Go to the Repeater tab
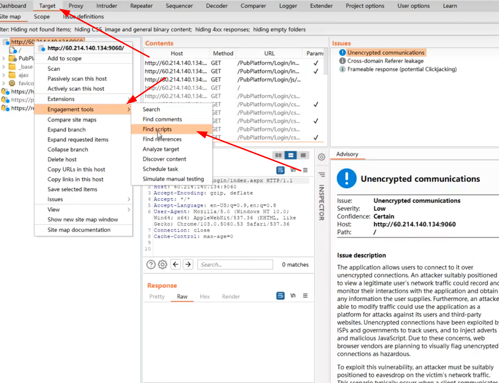Image resolution: width=499 pixels, height=383 pixels. [x=141, y=6]
